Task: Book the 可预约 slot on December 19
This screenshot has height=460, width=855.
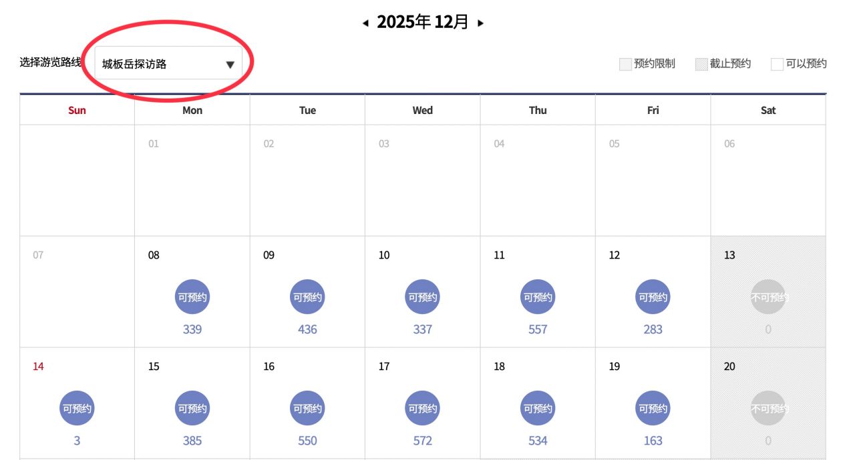Action: pyautogui.click(x=653, y=408)
